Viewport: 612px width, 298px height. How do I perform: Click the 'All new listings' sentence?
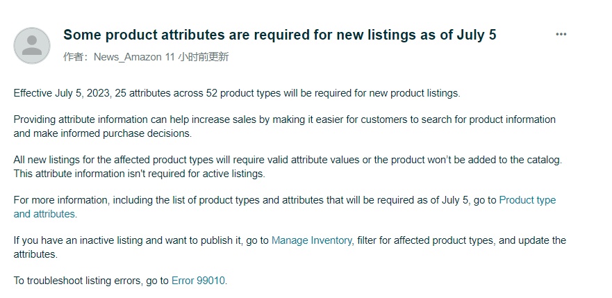click(x=288, y=160)
